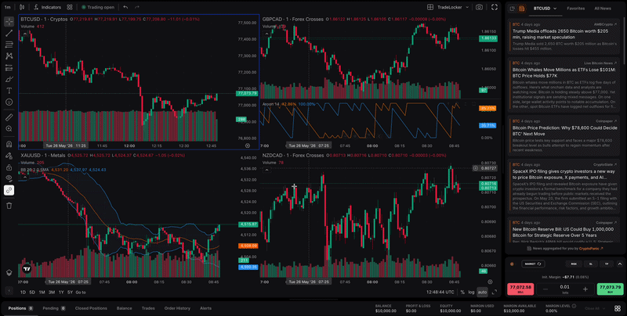
Task: Collapse the order panel with chevron
Action: [x=620, y=264]
